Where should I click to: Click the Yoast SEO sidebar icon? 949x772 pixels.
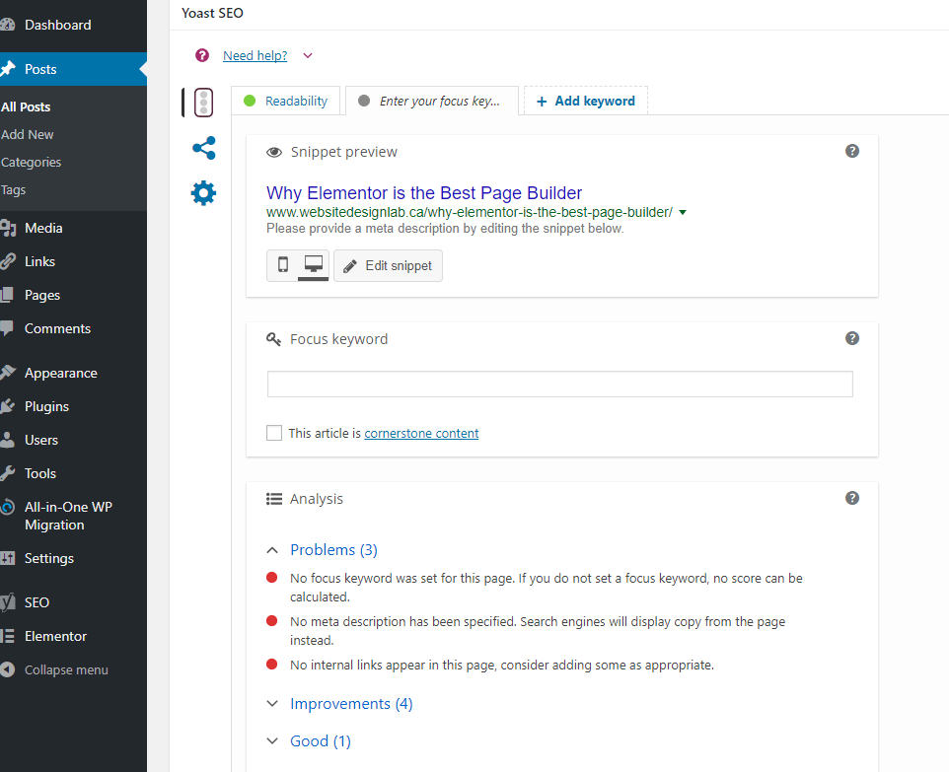tap(7, 602)
